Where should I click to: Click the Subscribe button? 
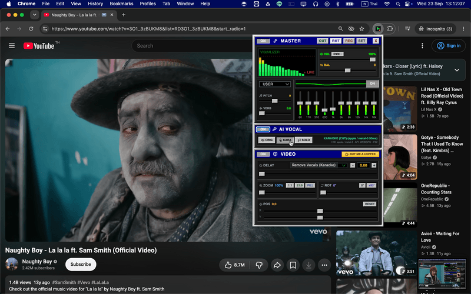pyautogui.click(x=81, y=265)
